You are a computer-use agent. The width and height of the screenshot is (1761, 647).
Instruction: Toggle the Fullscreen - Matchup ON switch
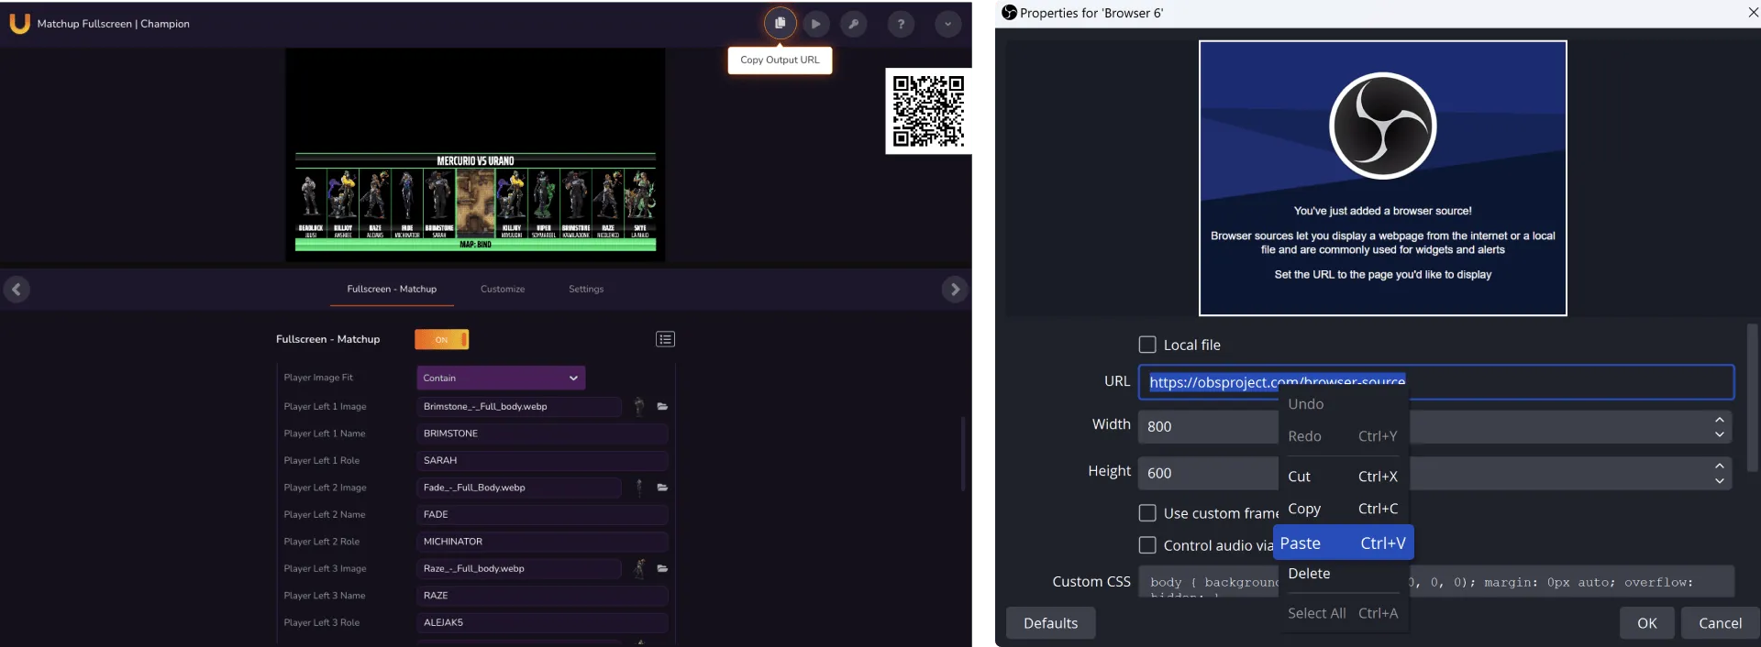(441, 339)
